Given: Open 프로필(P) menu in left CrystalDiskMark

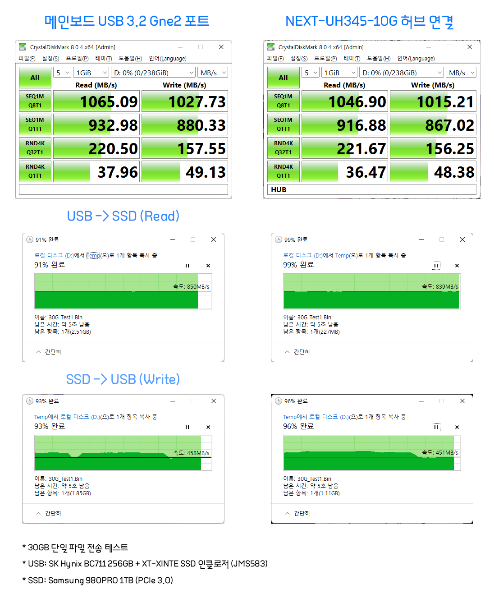Looking at the screenshot, I should 77,59.
